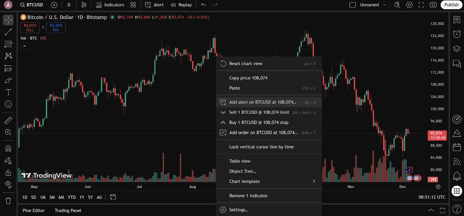The height and width of the screenshot is (216, 464).
Task: Click the 92,074 BUY button
Action: tap(56, 28)
